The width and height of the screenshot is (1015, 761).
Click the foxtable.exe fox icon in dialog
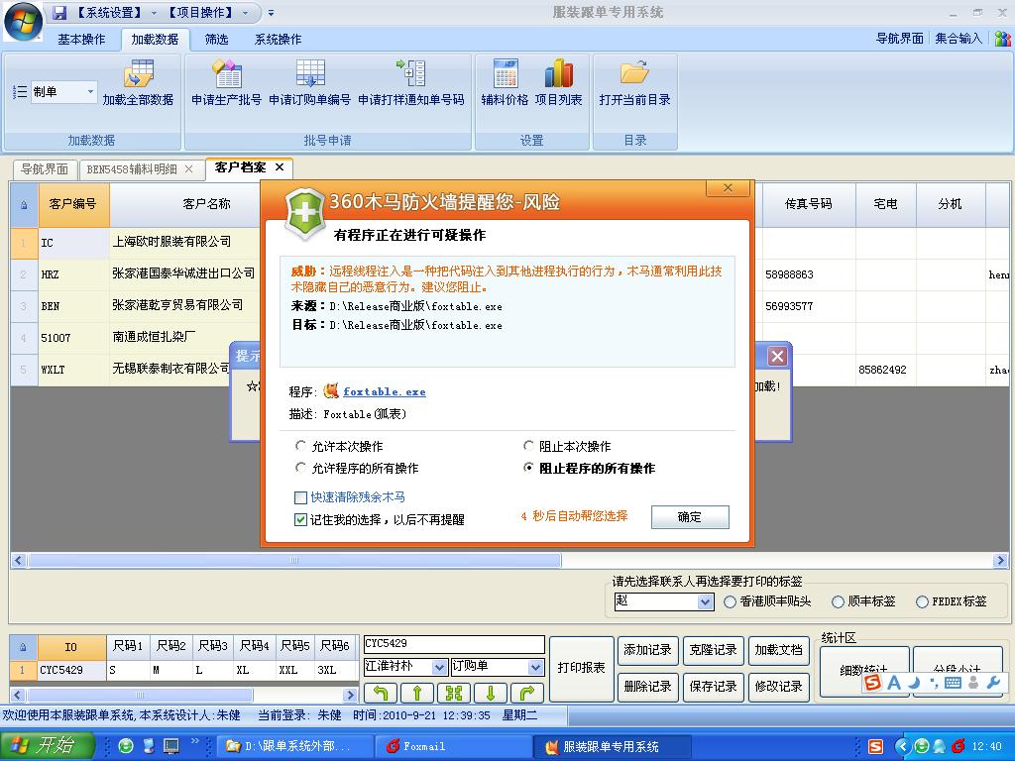(331, 390)
